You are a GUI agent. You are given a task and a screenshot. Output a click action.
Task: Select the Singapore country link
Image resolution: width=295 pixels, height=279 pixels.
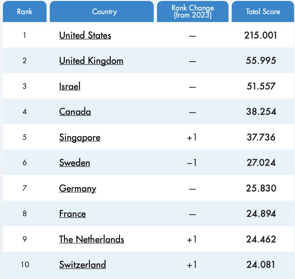point(80,137)
